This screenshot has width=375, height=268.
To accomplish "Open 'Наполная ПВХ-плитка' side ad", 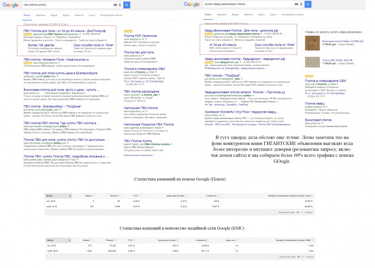I will point(141,108).
